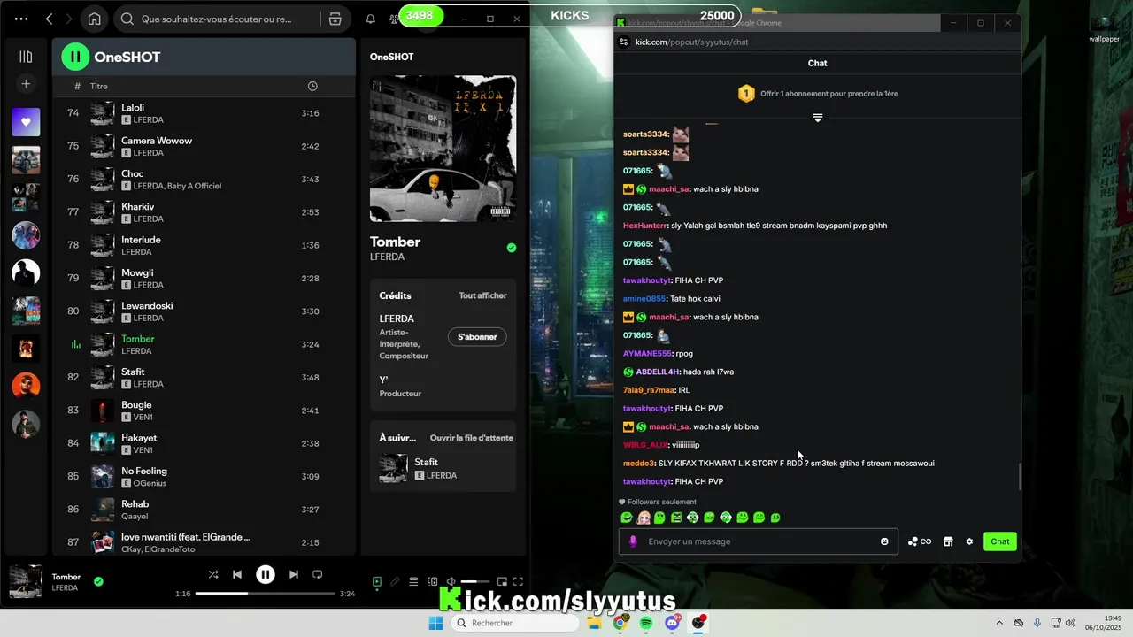Image resolution: width=1133 pixels, height=637 pixels.
Task: Click the Kick chat address bar URL
Action: 691,42
